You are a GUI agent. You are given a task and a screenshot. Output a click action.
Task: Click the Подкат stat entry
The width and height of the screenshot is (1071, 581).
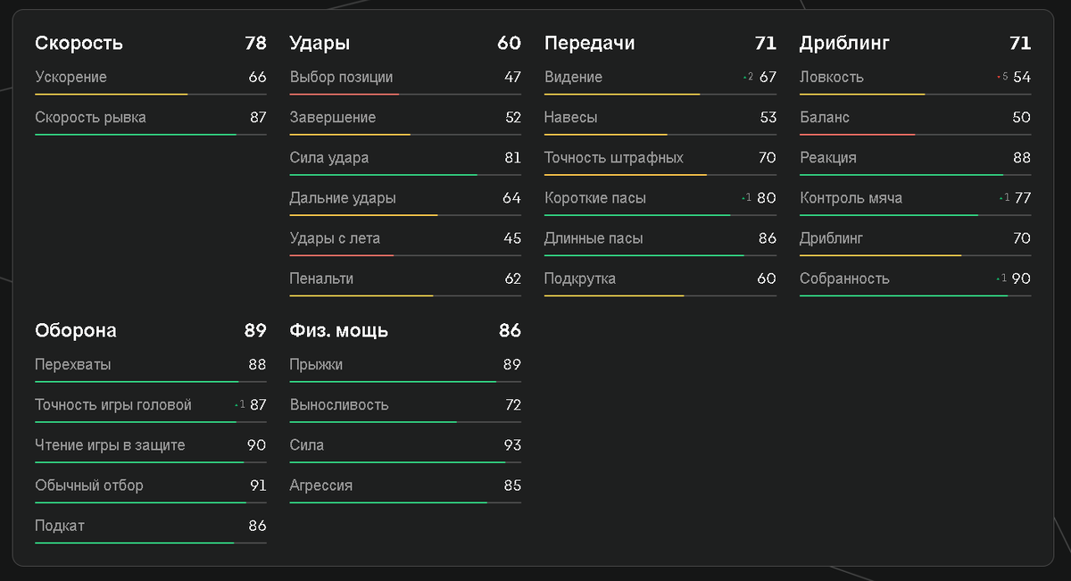coord(58,526)
